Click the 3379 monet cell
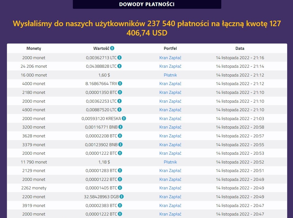Viewport: 293px width, 218px height. 34,145
